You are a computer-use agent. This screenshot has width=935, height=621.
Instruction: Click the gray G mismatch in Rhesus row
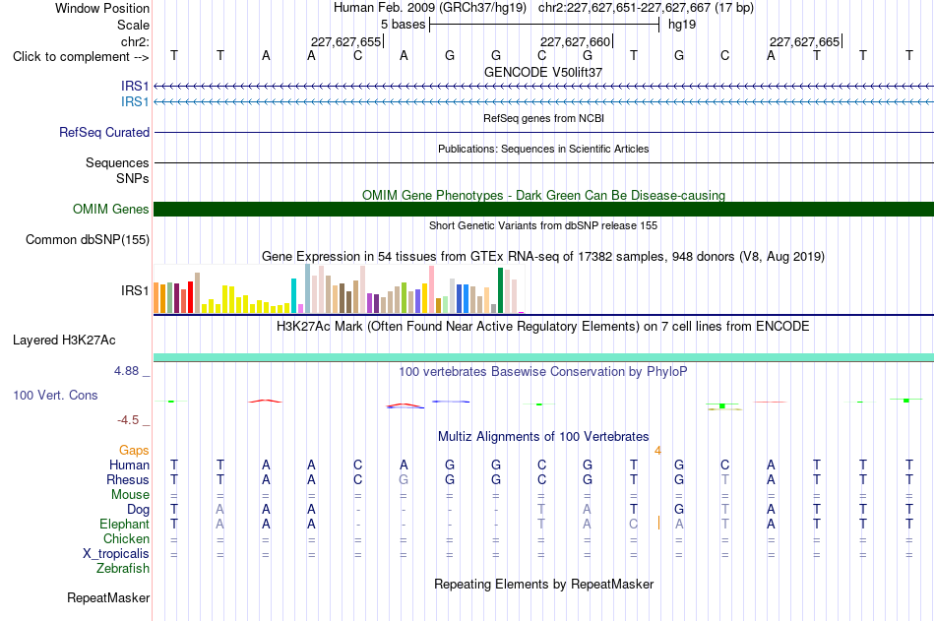click(404, 479)
